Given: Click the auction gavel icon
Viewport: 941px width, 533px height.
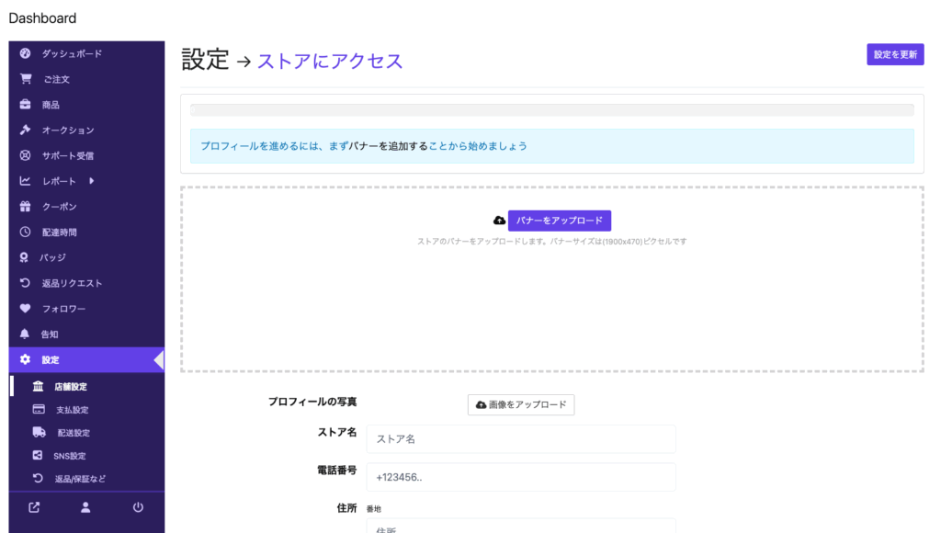Looking at the screenshot, I should coord(26,130).
